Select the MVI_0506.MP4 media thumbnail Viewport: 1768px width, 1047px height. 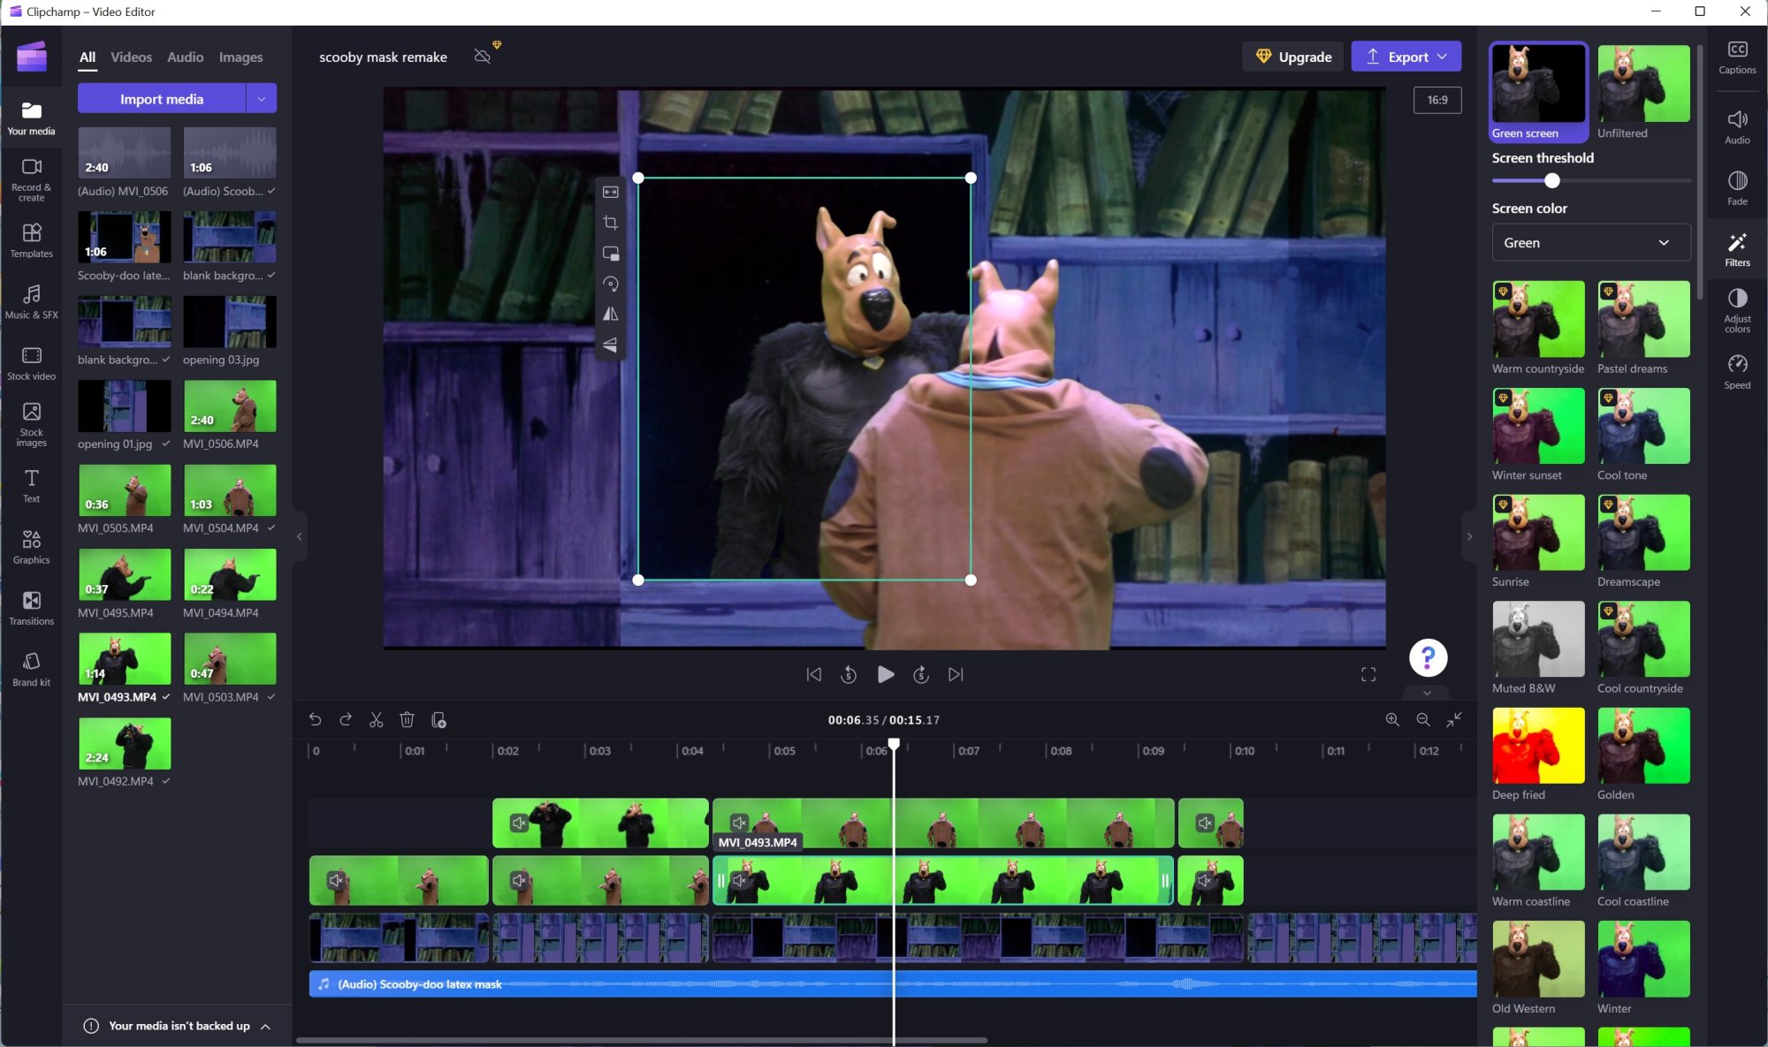pos(229,406)
